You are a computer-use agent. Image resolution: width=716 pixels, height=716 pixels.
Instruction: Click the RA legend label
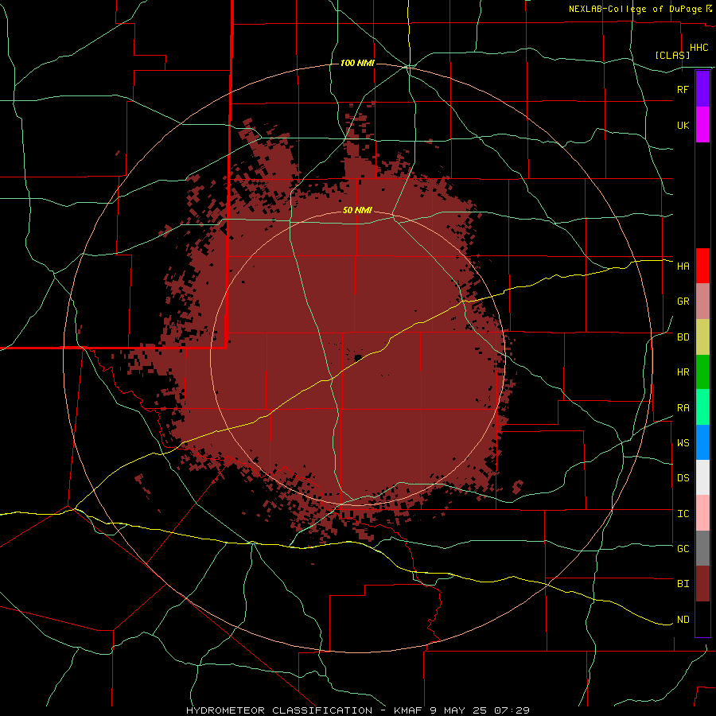(x=683, y=408)
